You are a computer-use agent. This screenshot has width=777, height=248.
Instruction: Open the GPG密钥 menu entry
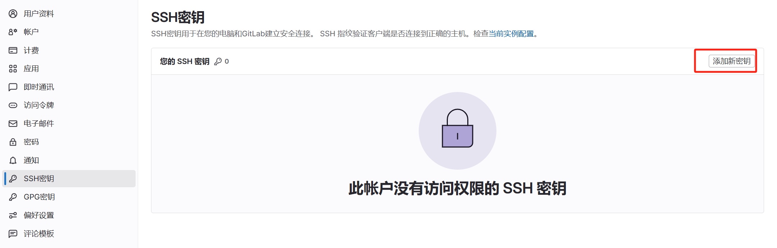pos(69,197)
